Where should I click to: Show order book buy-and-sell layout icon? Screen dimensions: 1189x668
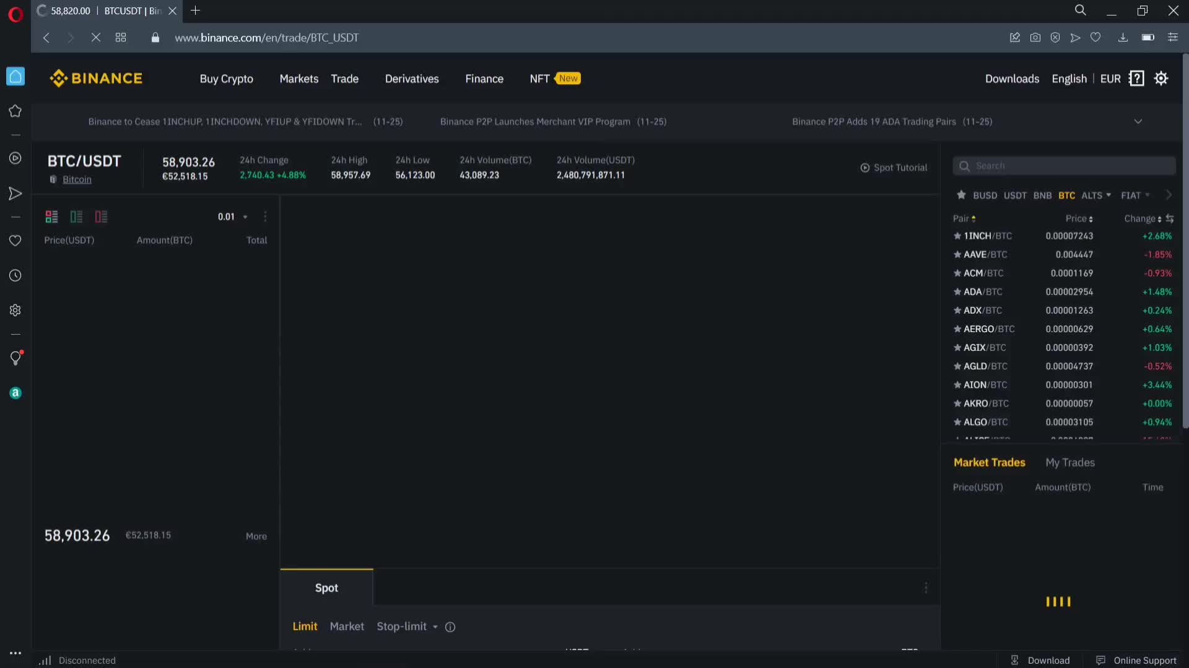click(x=51, y=216)
